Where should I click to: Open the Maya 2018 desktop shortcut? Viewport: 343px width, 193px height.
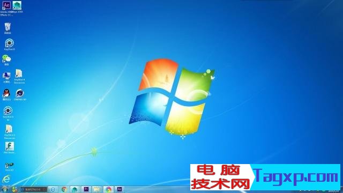point(17,6)
